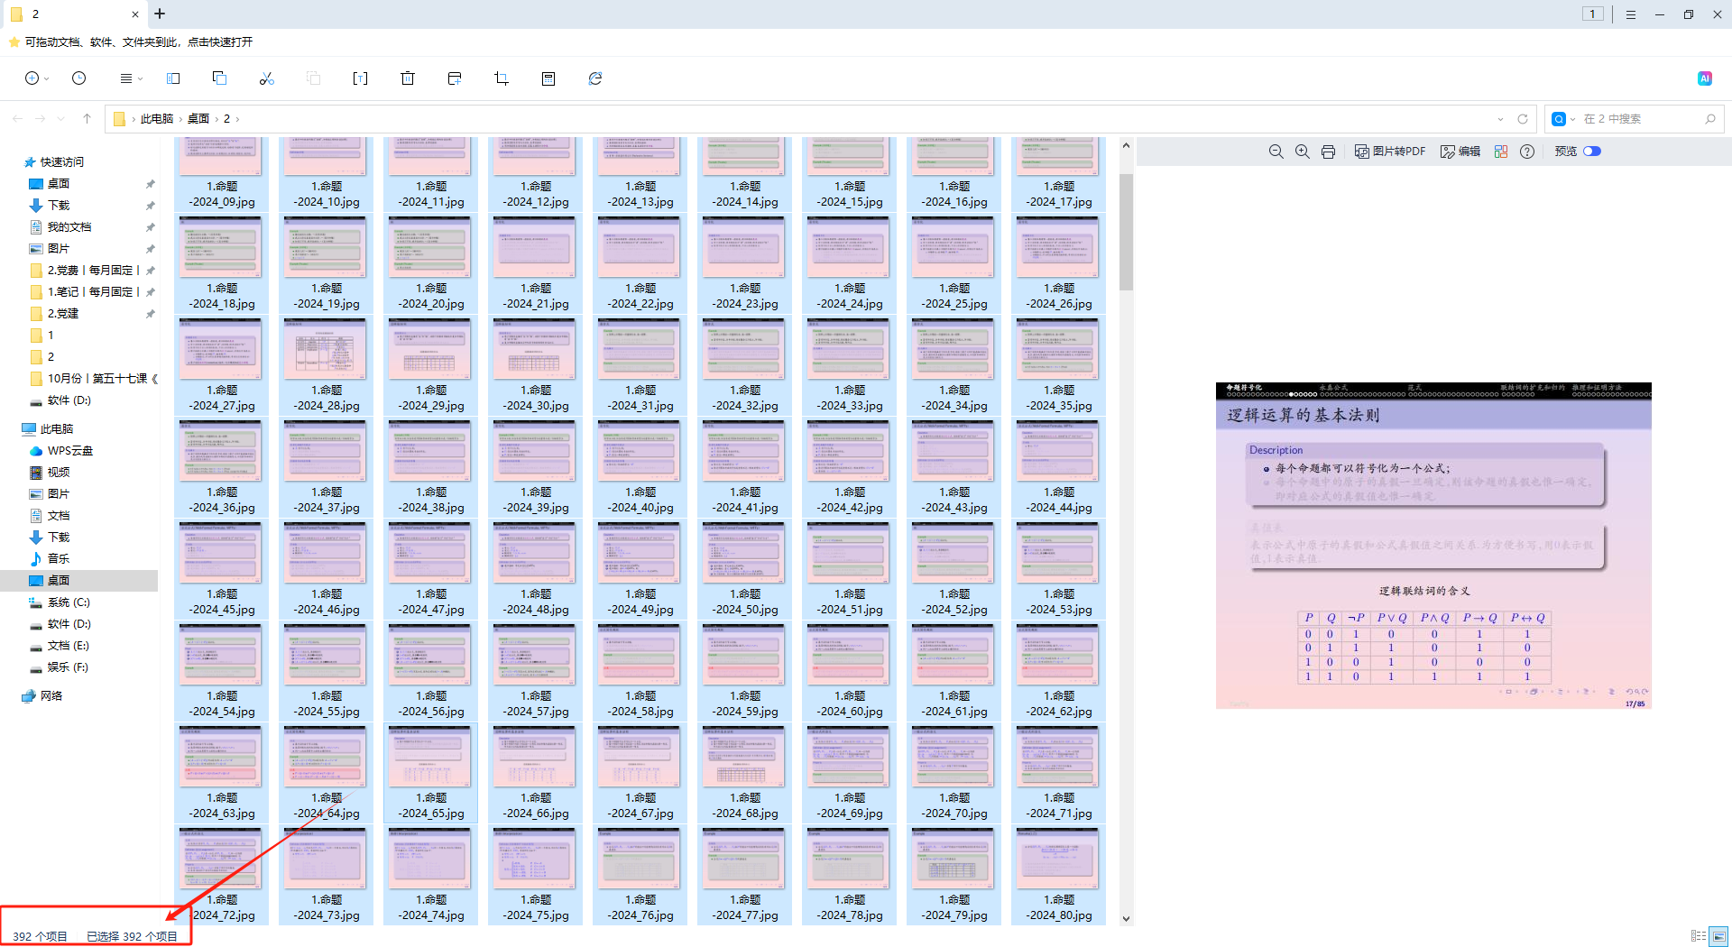The height and width of the screenshot is (947, 1732).
Task: Click the zoom in magnifier in preview pane
Action: click(1302, 152)
